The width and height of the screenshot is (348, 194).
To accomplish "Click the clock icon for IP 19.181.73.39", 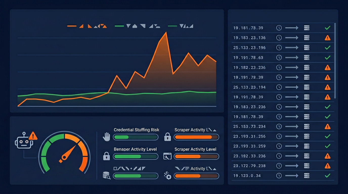I will [279, 28].
